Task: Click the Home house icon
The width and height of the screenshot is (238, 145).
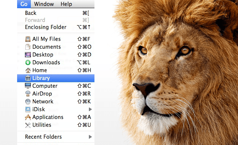Action: pos(28,70)
